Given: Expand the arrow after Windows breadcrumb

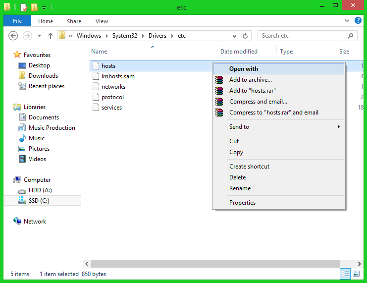Looking at the screenshot, I should click(106, 36).
